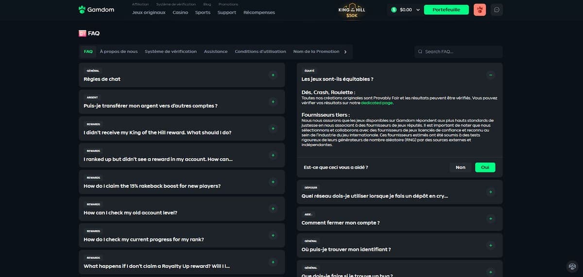The height and width of the screenshot is (277, 583).
Task: Click the $0.00 balance amount
Action: pos(406,10)
